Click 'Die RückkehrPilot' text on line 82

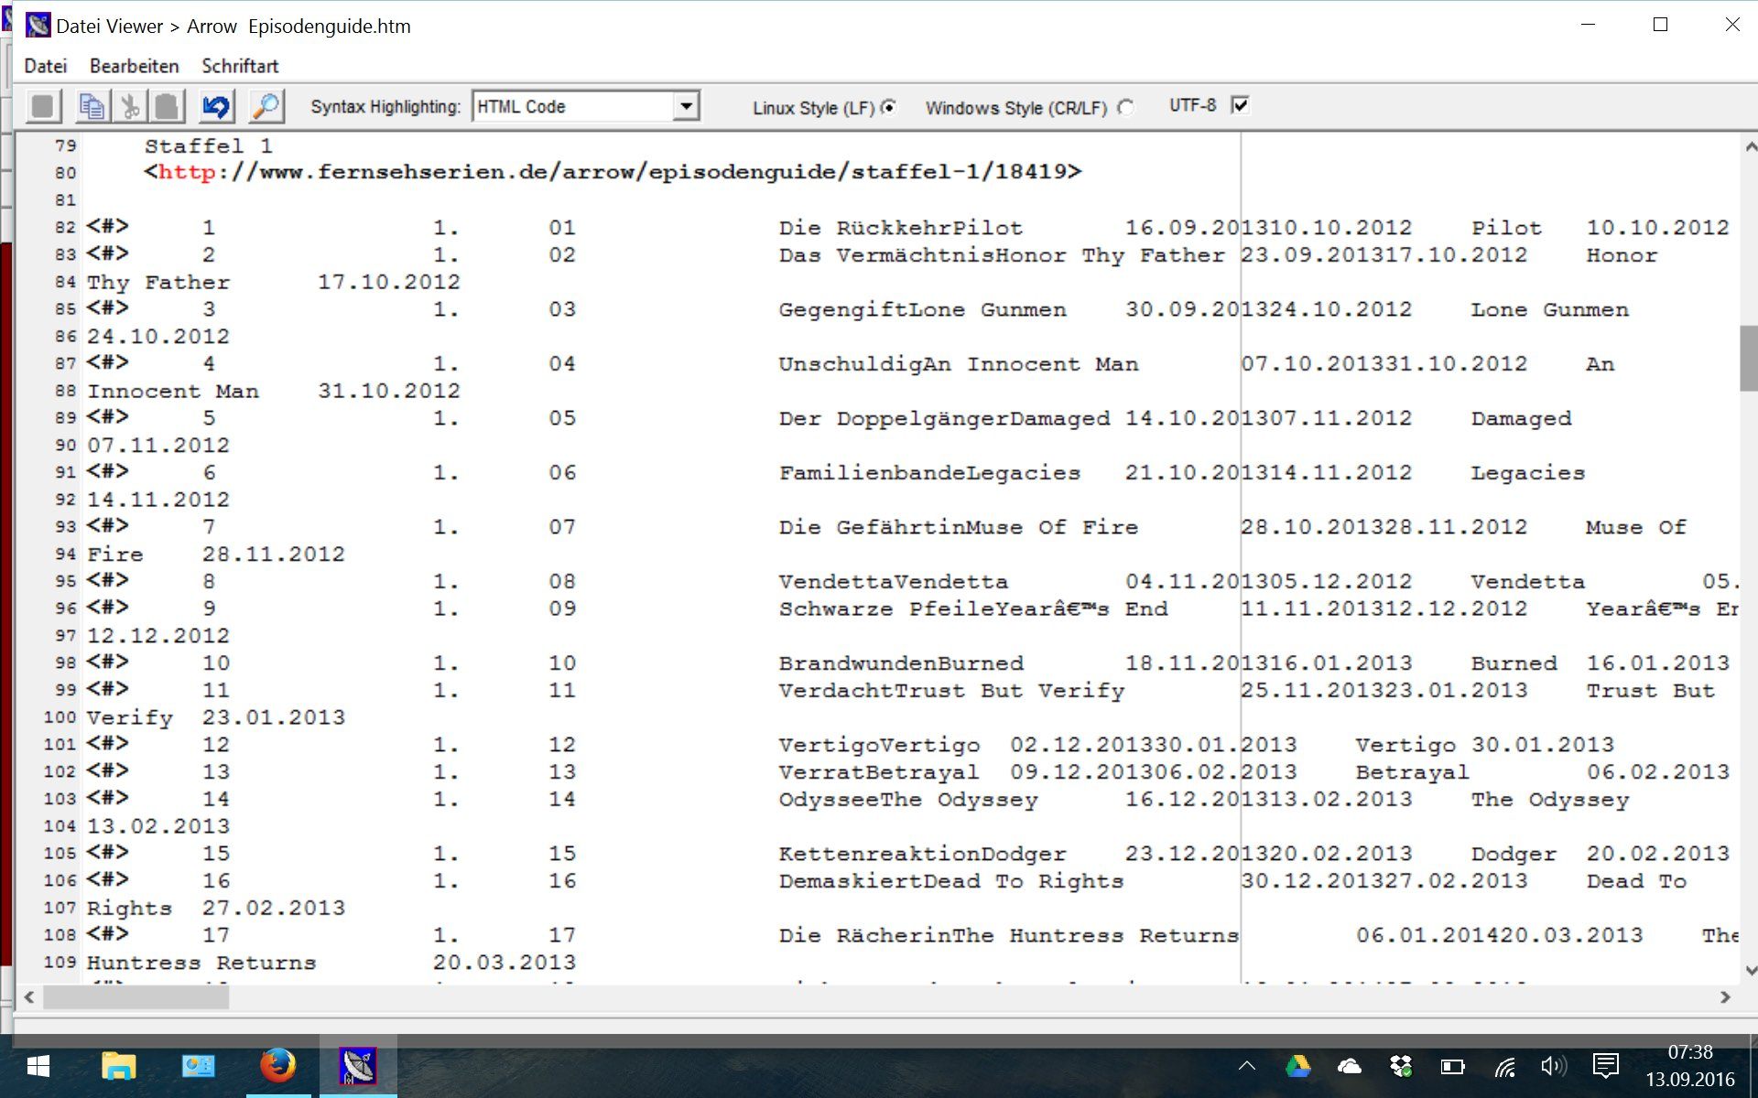coord(900,228)
